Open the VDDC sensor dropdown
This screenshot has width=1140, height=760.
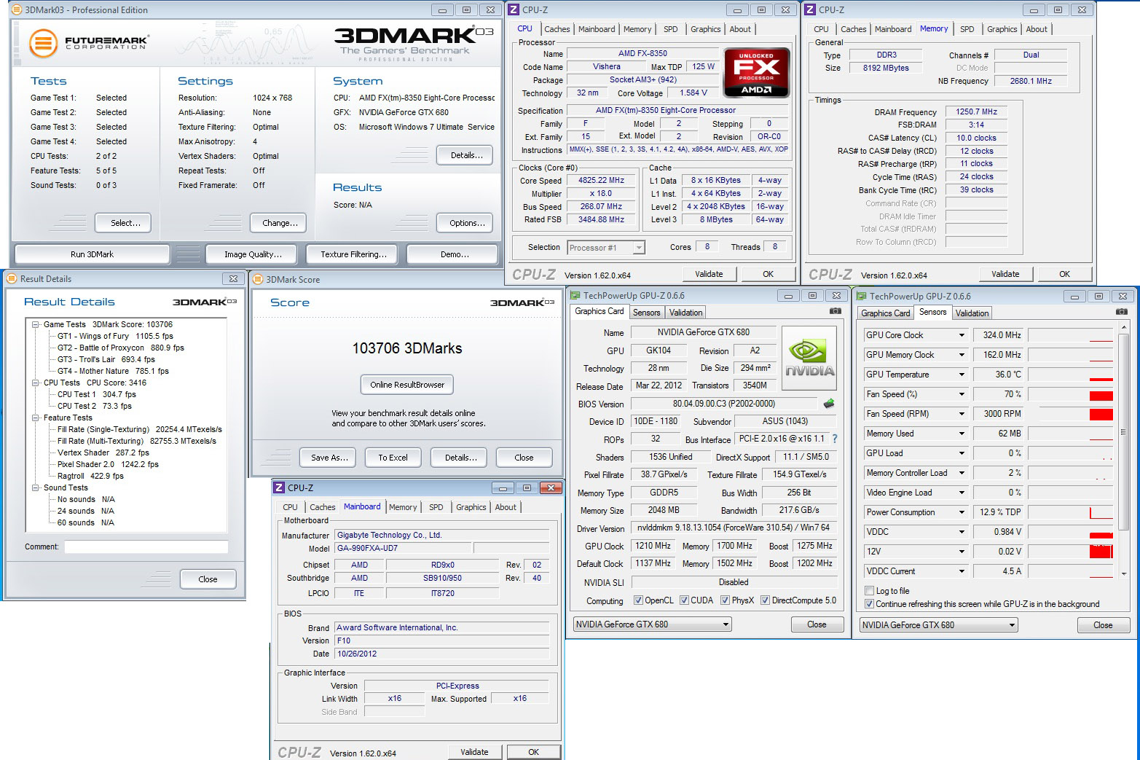[x=962, y=532]
